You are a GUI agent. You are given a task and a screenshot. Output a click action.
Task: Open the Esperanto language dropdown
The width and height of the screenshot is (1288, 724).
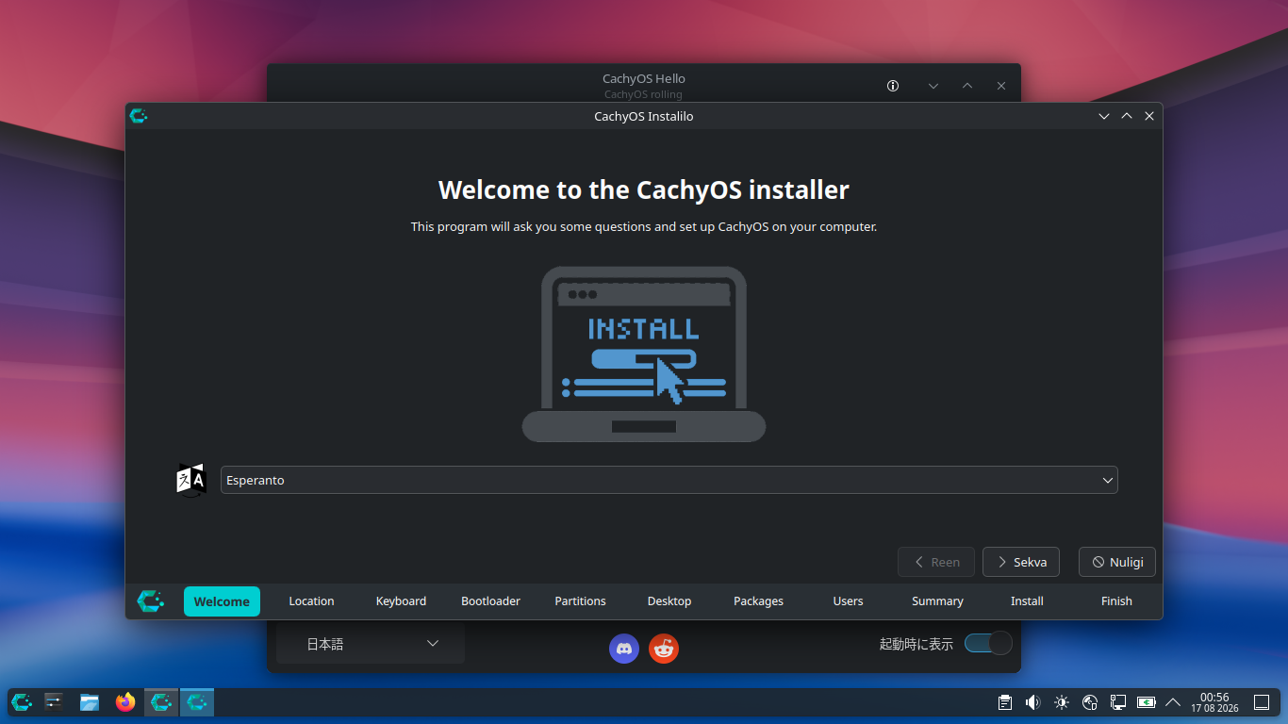click(x=669, y=480)
